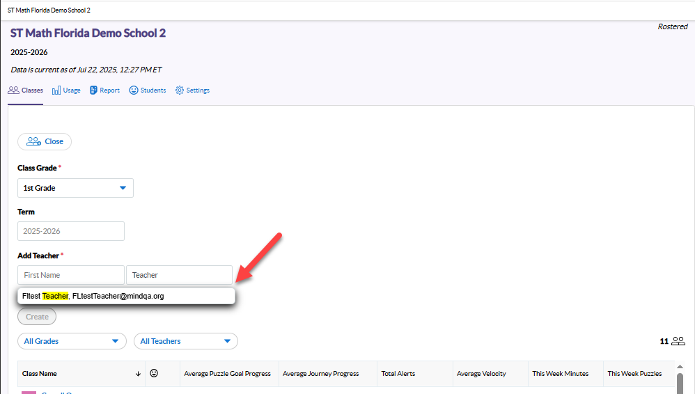
Task: Click the ST Math Florida Demo School 2 heading
Action: pos(88,33)
